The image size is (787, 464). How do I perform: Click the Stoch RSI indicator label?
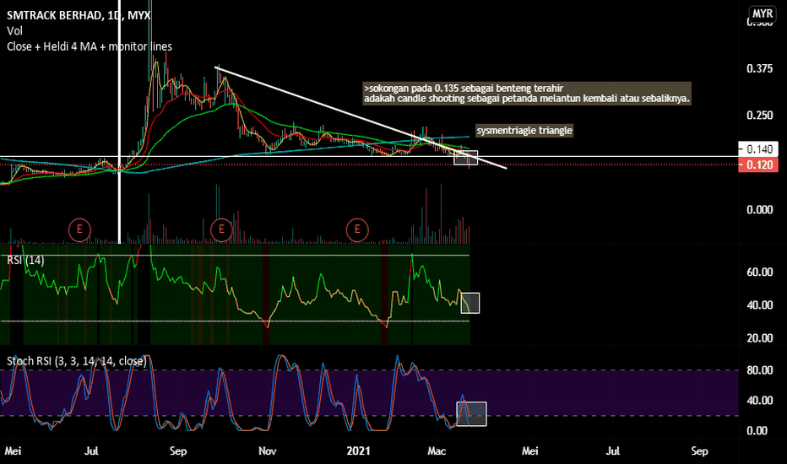[x=77, y=361]
